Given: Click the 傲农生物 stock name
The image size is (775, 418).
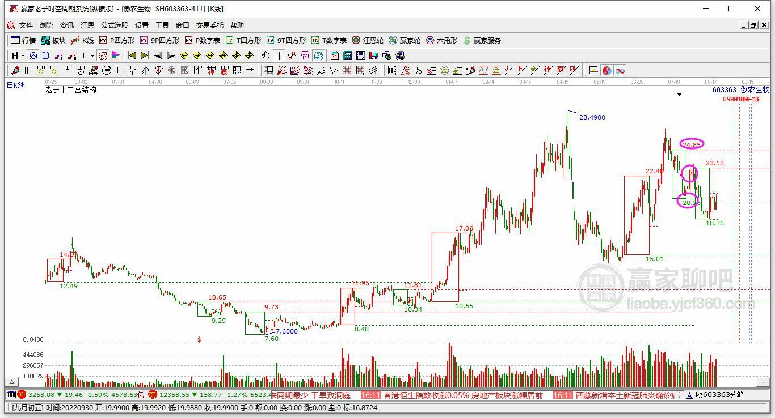Looking at the screenshot, I should pos(755,89).
